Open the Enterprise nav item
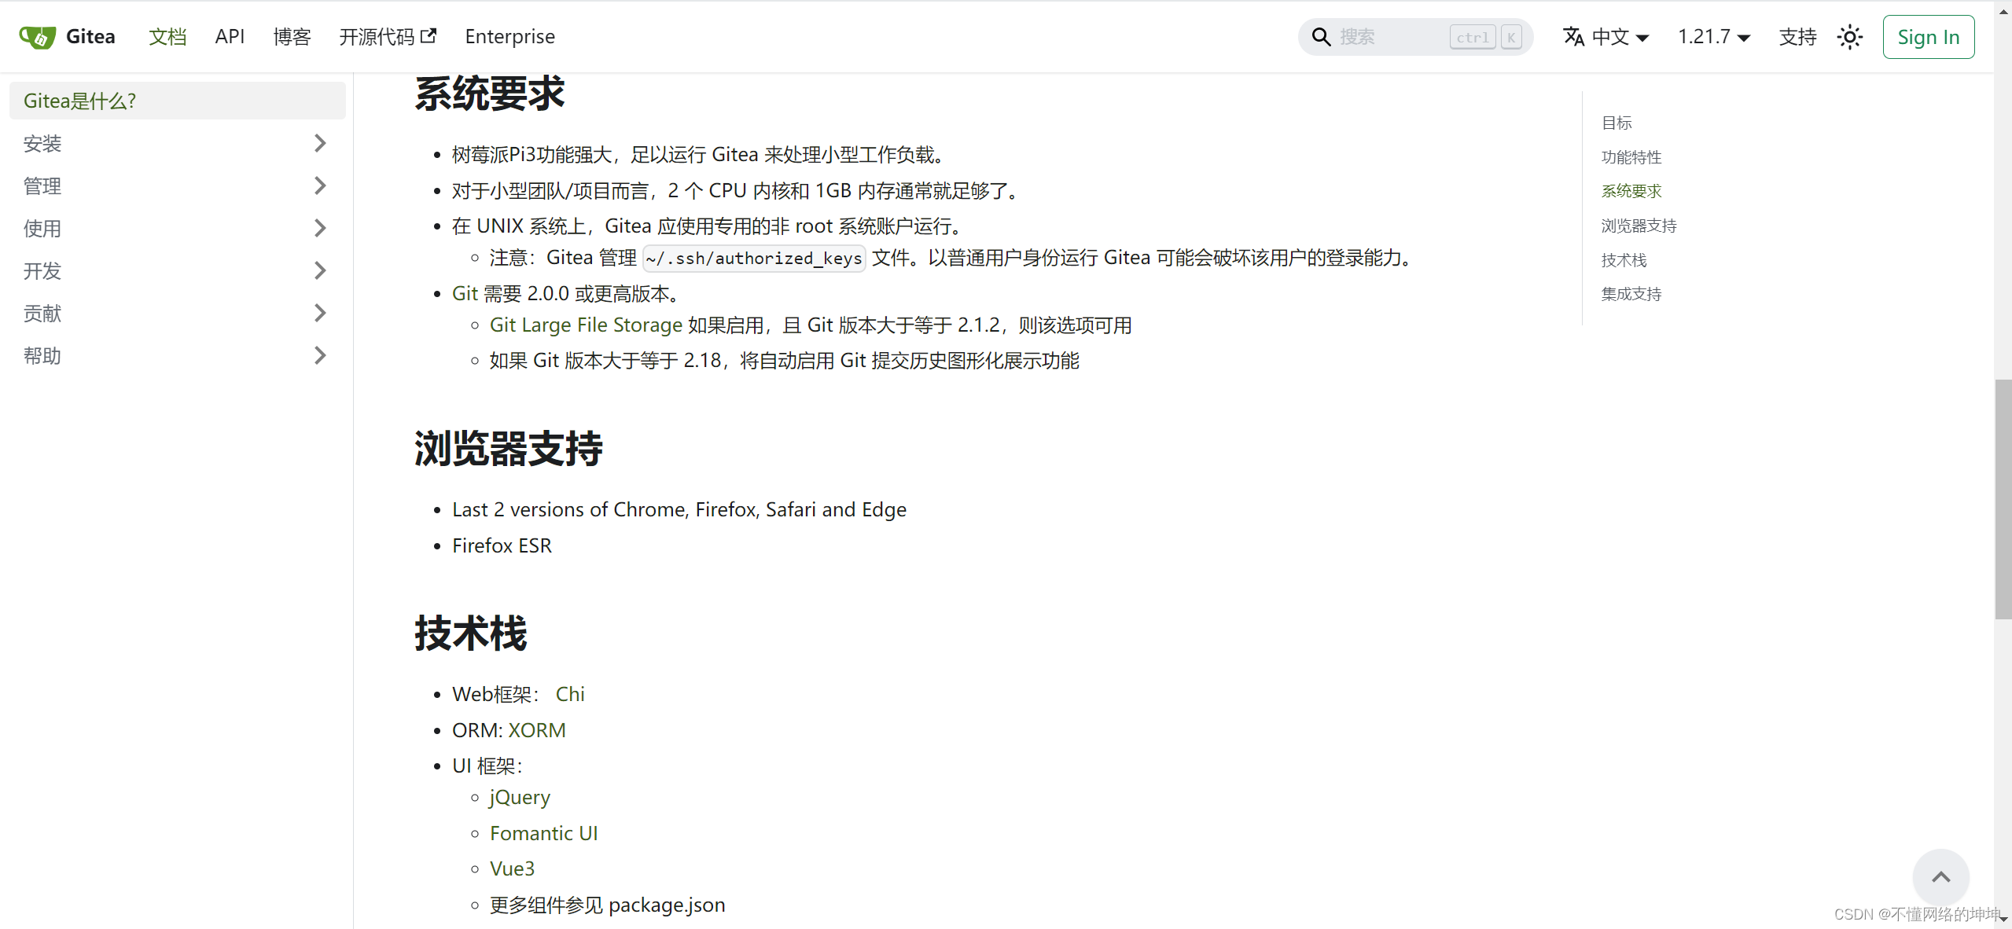This screenshot has width=2012, height=929. point(509,37)
